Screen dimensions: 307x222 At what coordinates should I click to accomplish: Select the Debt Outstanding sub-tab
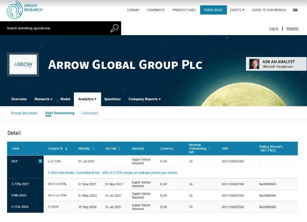[x=60, y=113]
